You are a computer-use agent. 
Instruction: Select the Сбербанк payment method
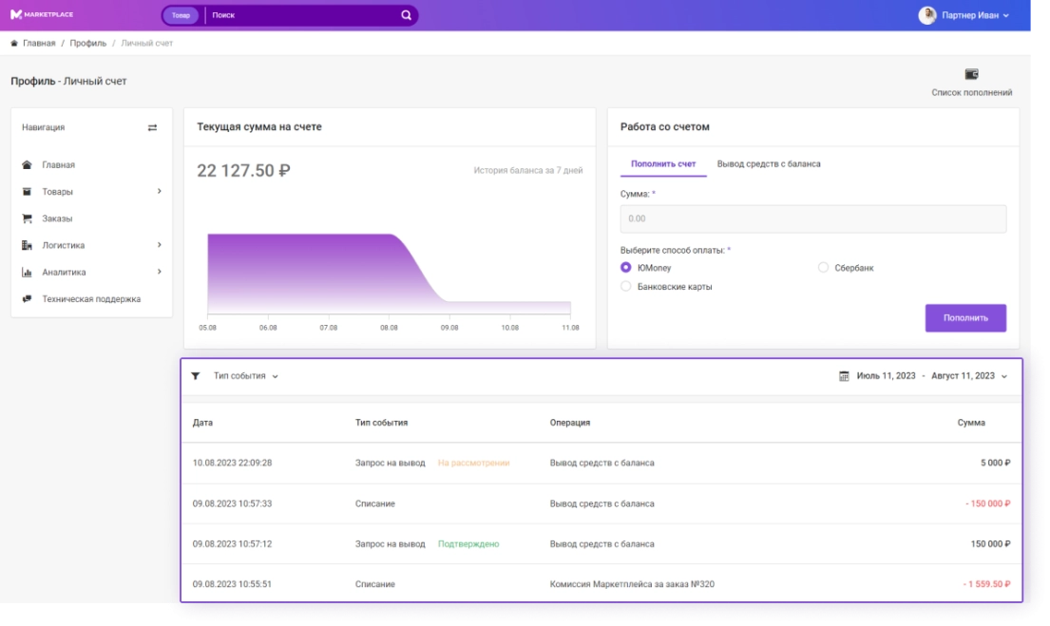[x=824, y=268]
